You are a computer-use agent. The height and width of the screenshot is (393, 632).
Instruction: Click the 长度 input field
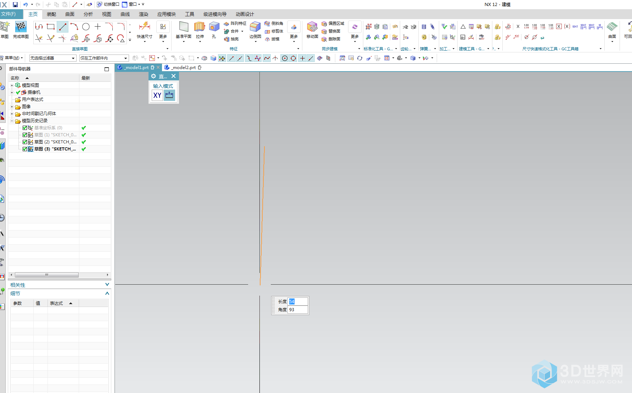tap(298, 302)
